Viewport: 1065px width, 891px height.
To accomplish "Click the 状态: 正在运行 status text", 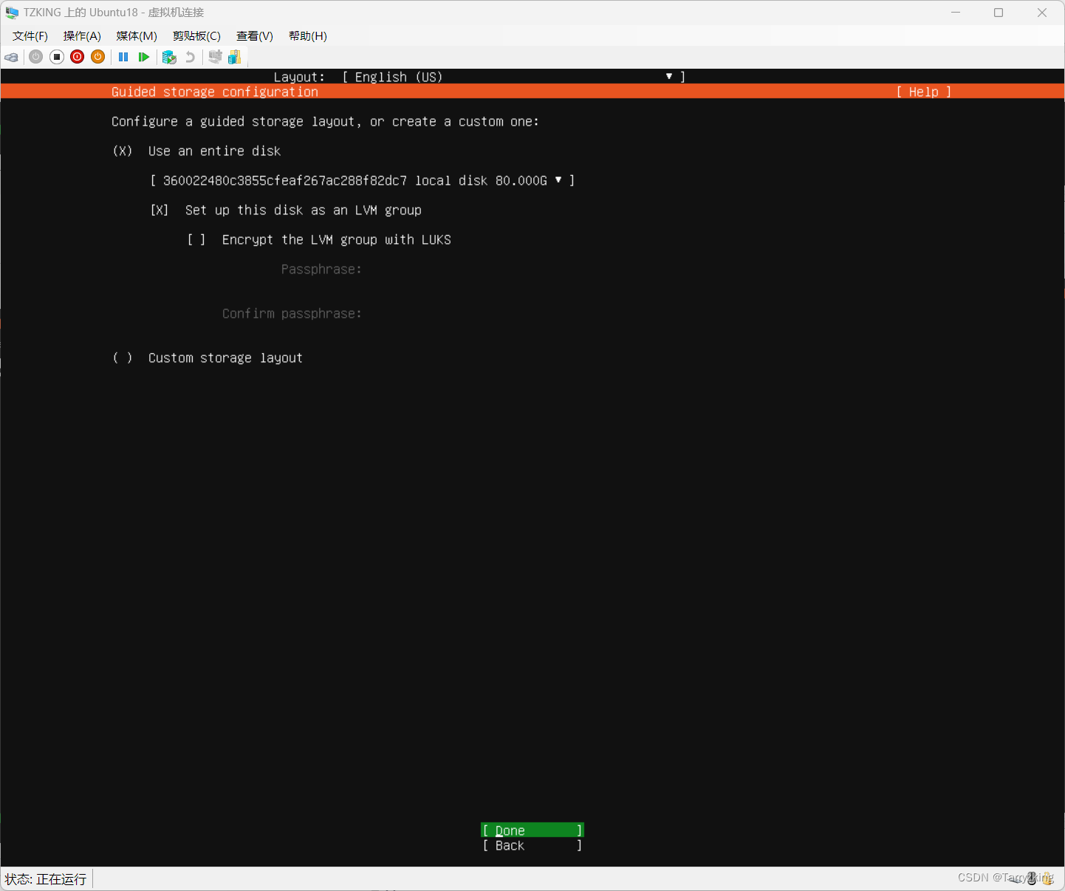I will pos(46,879).
